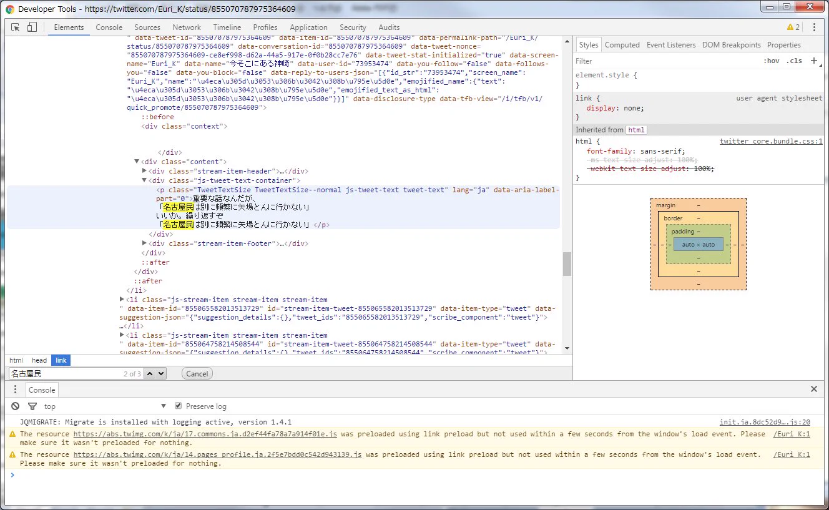Screen dimensions: 829x510
Task: Open the Network tab
Action: (x=187, y=27)
